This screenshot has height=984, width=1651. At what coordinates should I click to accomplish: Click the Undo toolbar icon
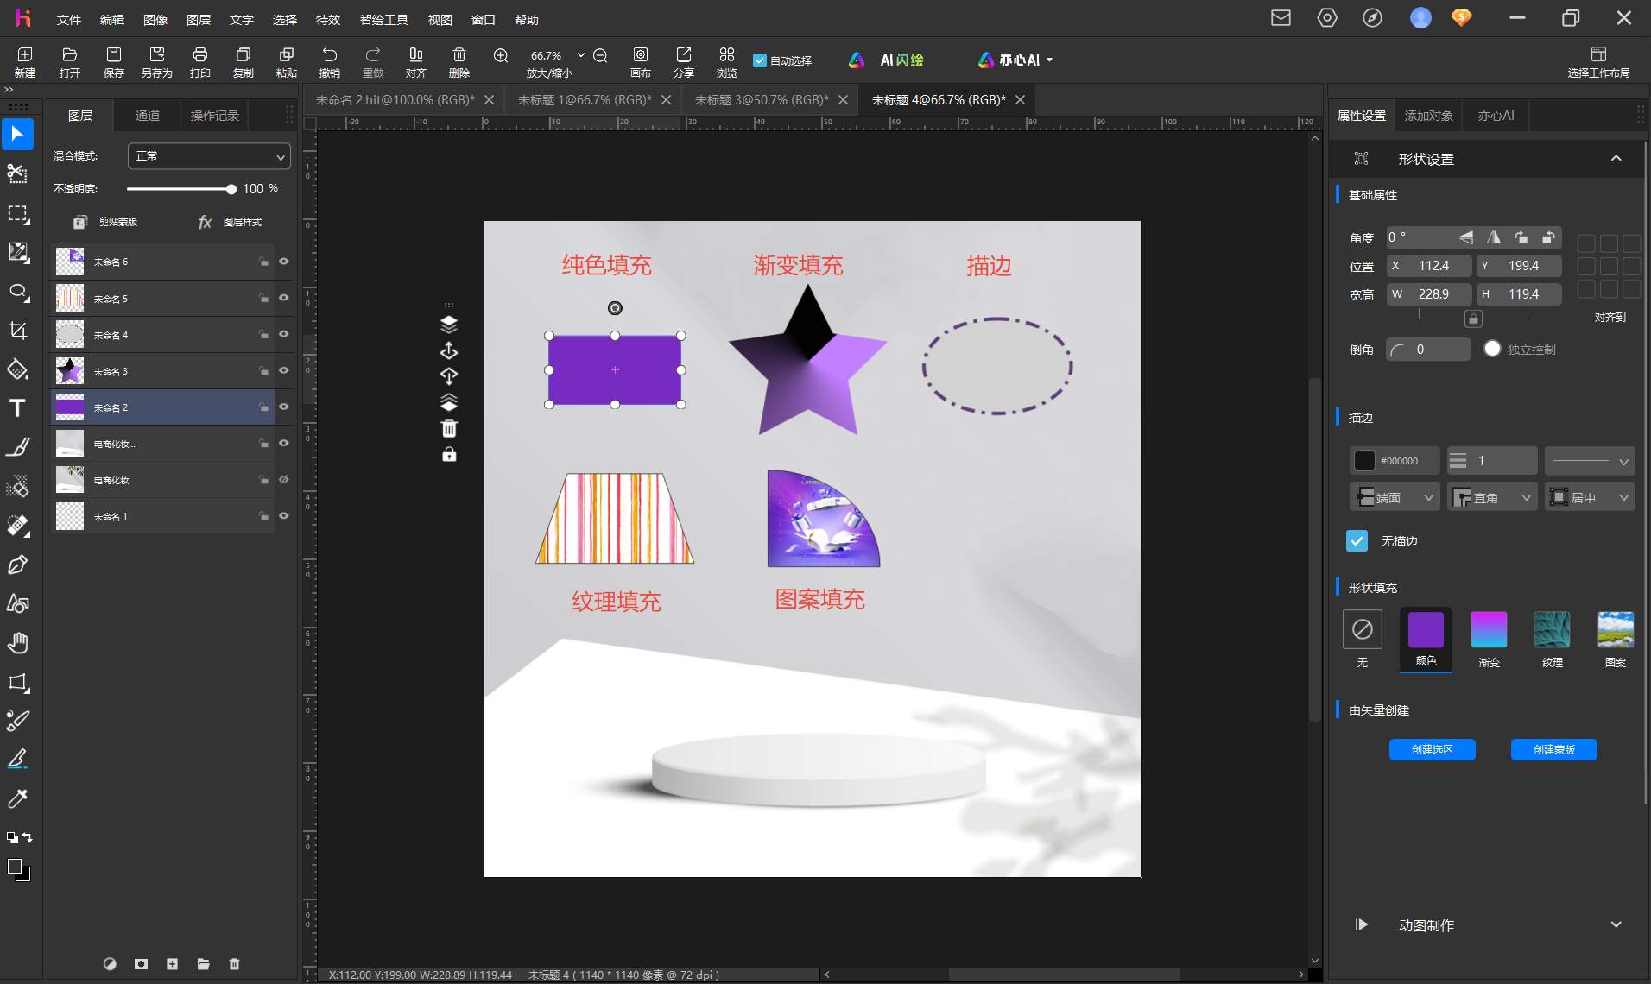pos(330,62)
